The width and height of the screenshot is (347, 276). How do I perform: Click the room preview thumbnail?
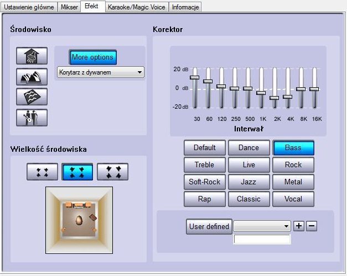point(79,220)
